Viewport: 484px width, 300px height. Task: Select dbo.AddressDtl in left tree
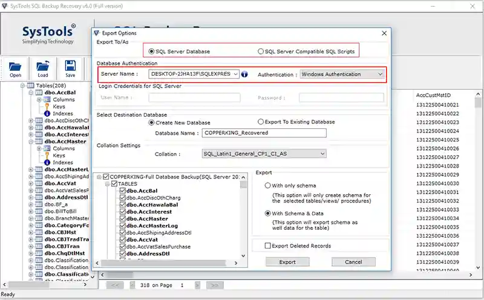66,197
